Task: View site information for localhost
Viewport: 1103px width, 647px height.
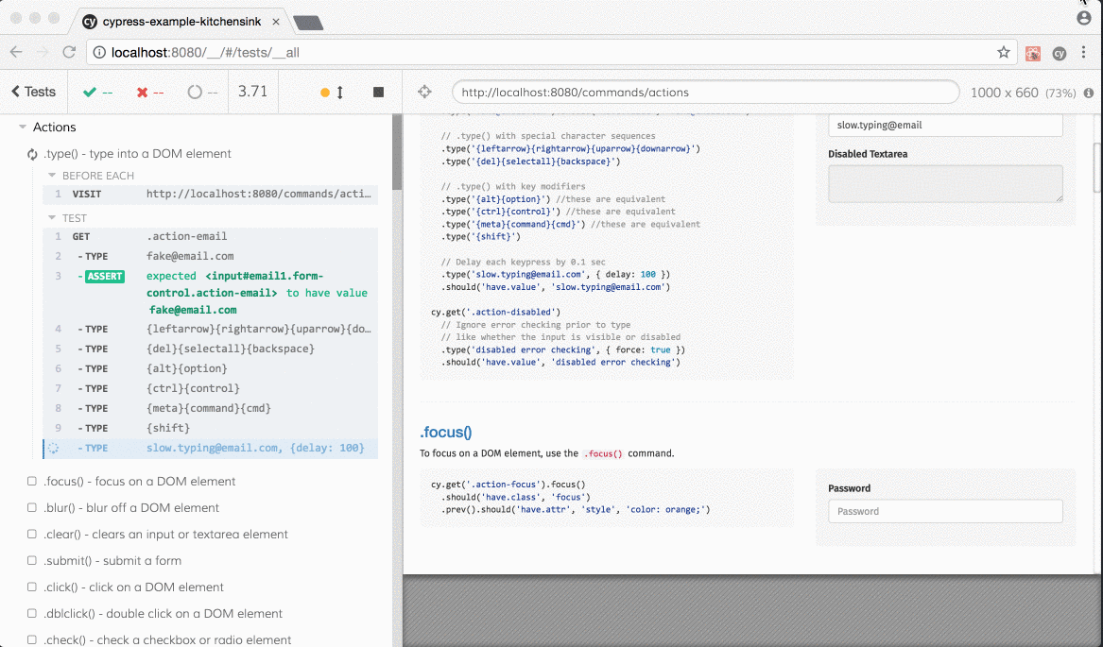Action: point(99,52)
